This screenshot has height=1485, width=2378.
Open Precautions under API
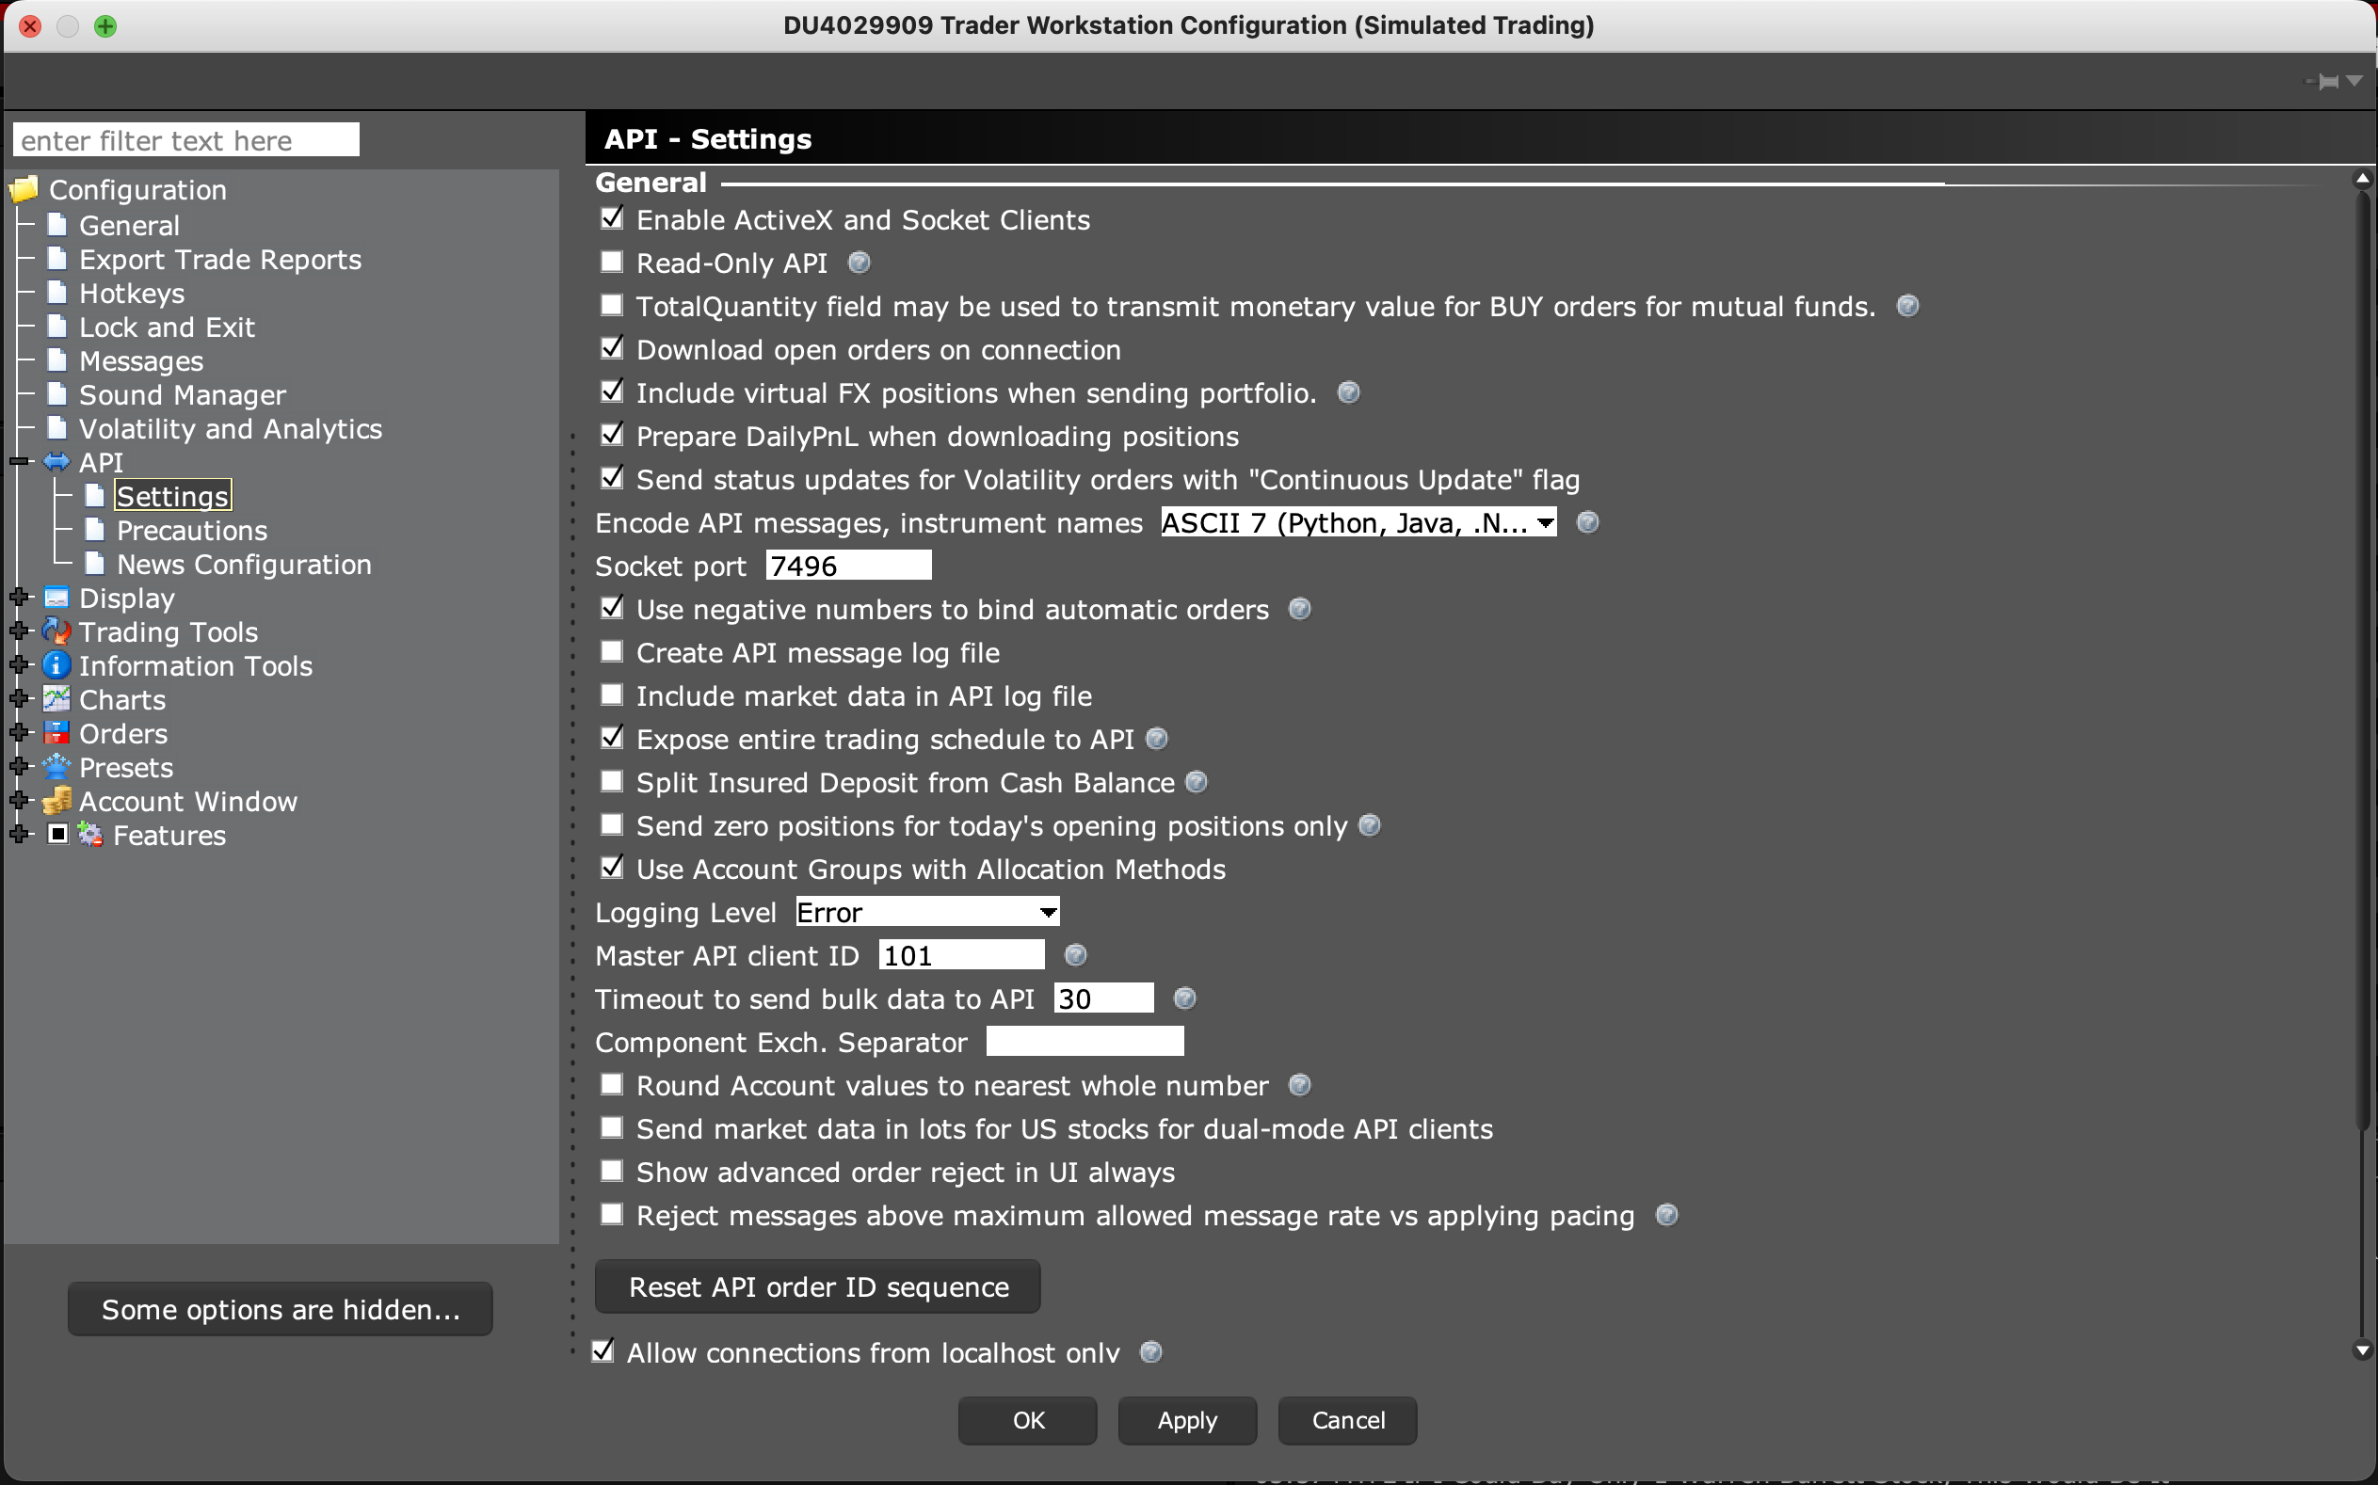(x=191, y=531)
